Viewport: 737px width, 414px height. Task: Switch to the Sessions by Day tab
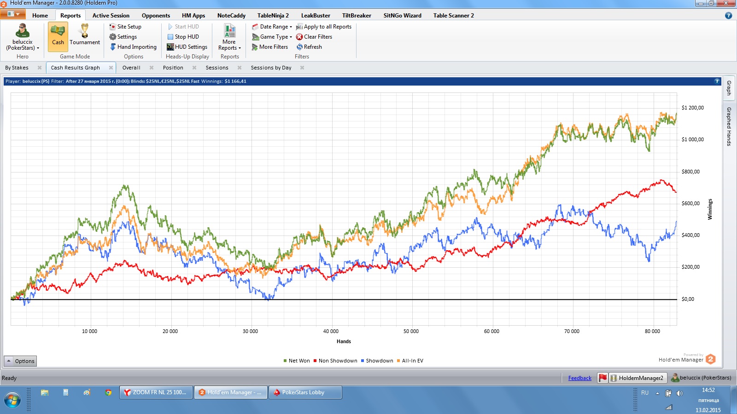[271, 68]
